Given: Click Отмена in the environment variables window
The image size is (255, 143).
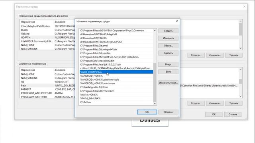Looking at the screenshot, I should [233, 114].
